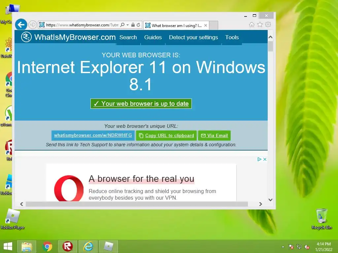Click Roblox Player taskbar icon
338x253 pixels.
108,246
